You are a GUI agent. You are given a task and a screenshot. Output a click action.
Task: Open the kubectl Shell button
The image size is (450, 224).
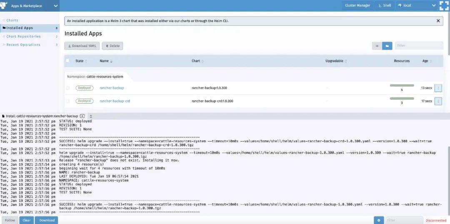point(385,5)
